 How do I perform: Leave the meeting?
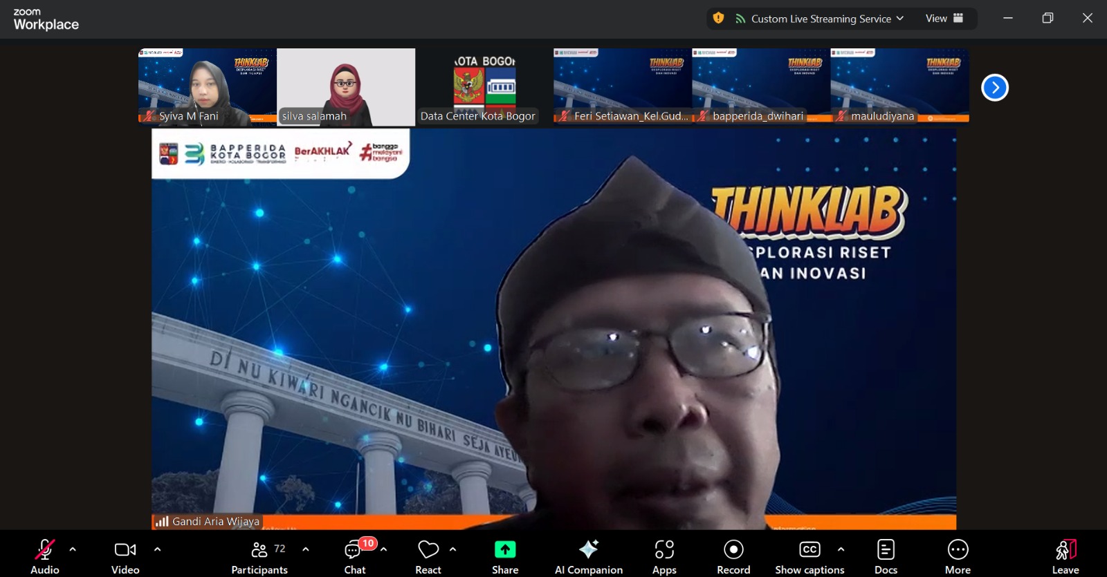pyautogui.click(x=1065, y=550)
